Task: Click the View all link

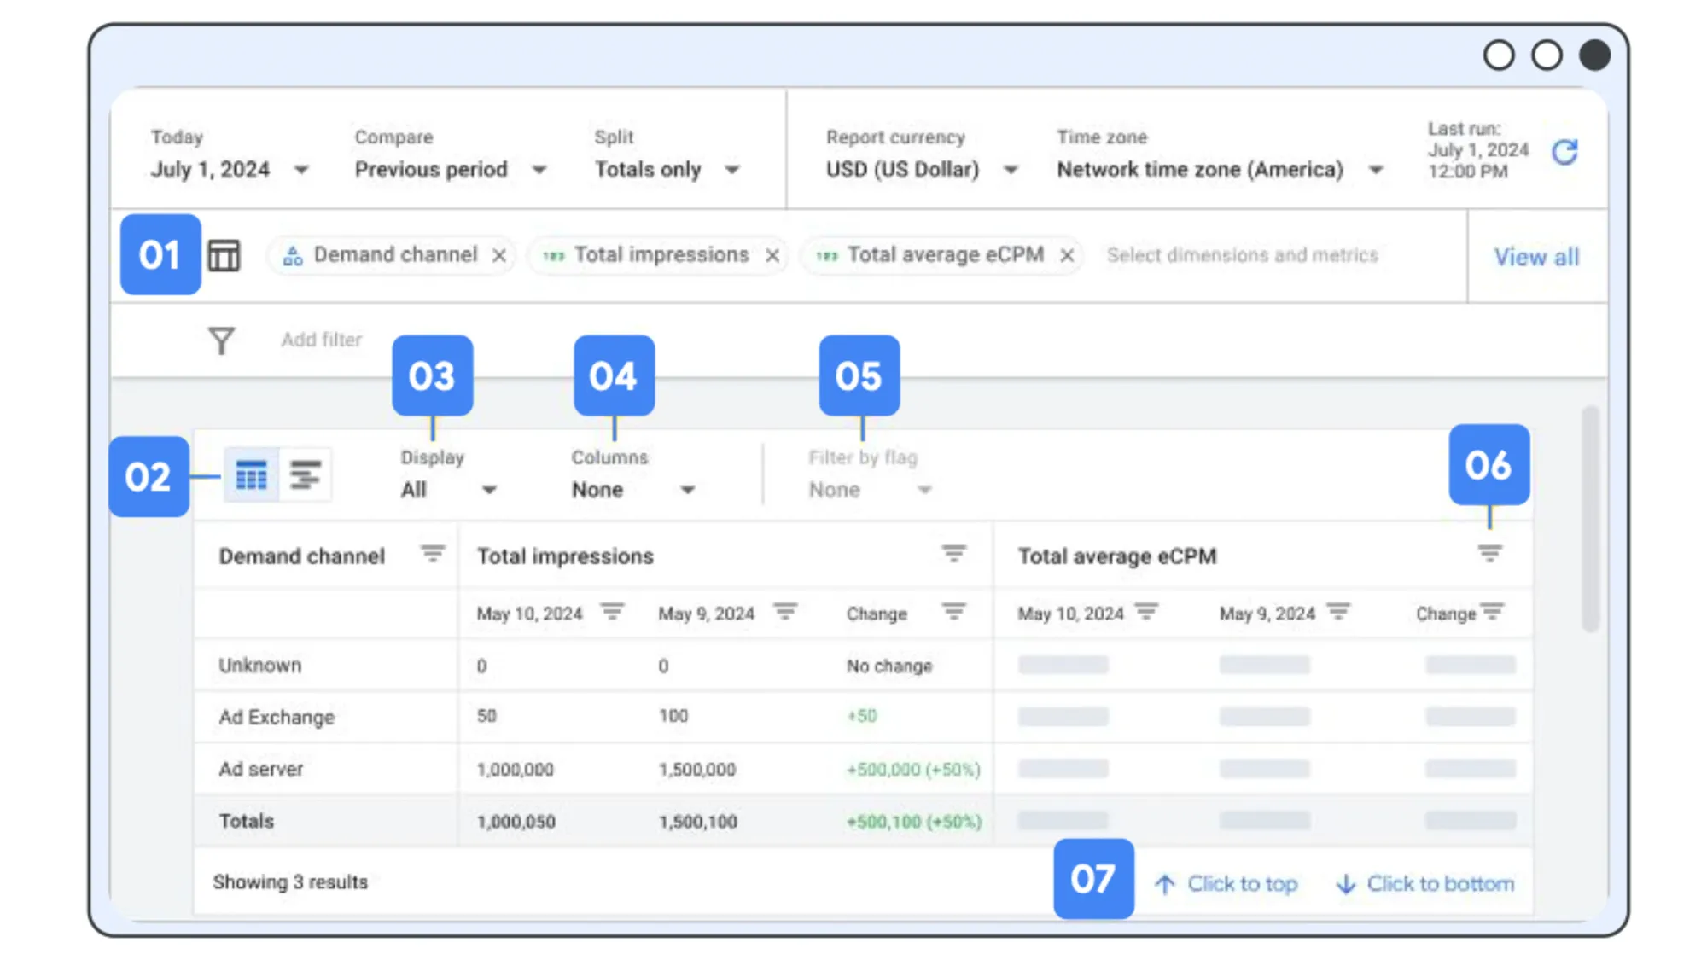Action: (x=1536, y=257)
